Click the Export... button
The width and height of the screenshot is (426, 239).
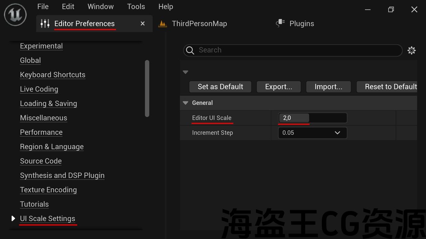coord(279,87)
